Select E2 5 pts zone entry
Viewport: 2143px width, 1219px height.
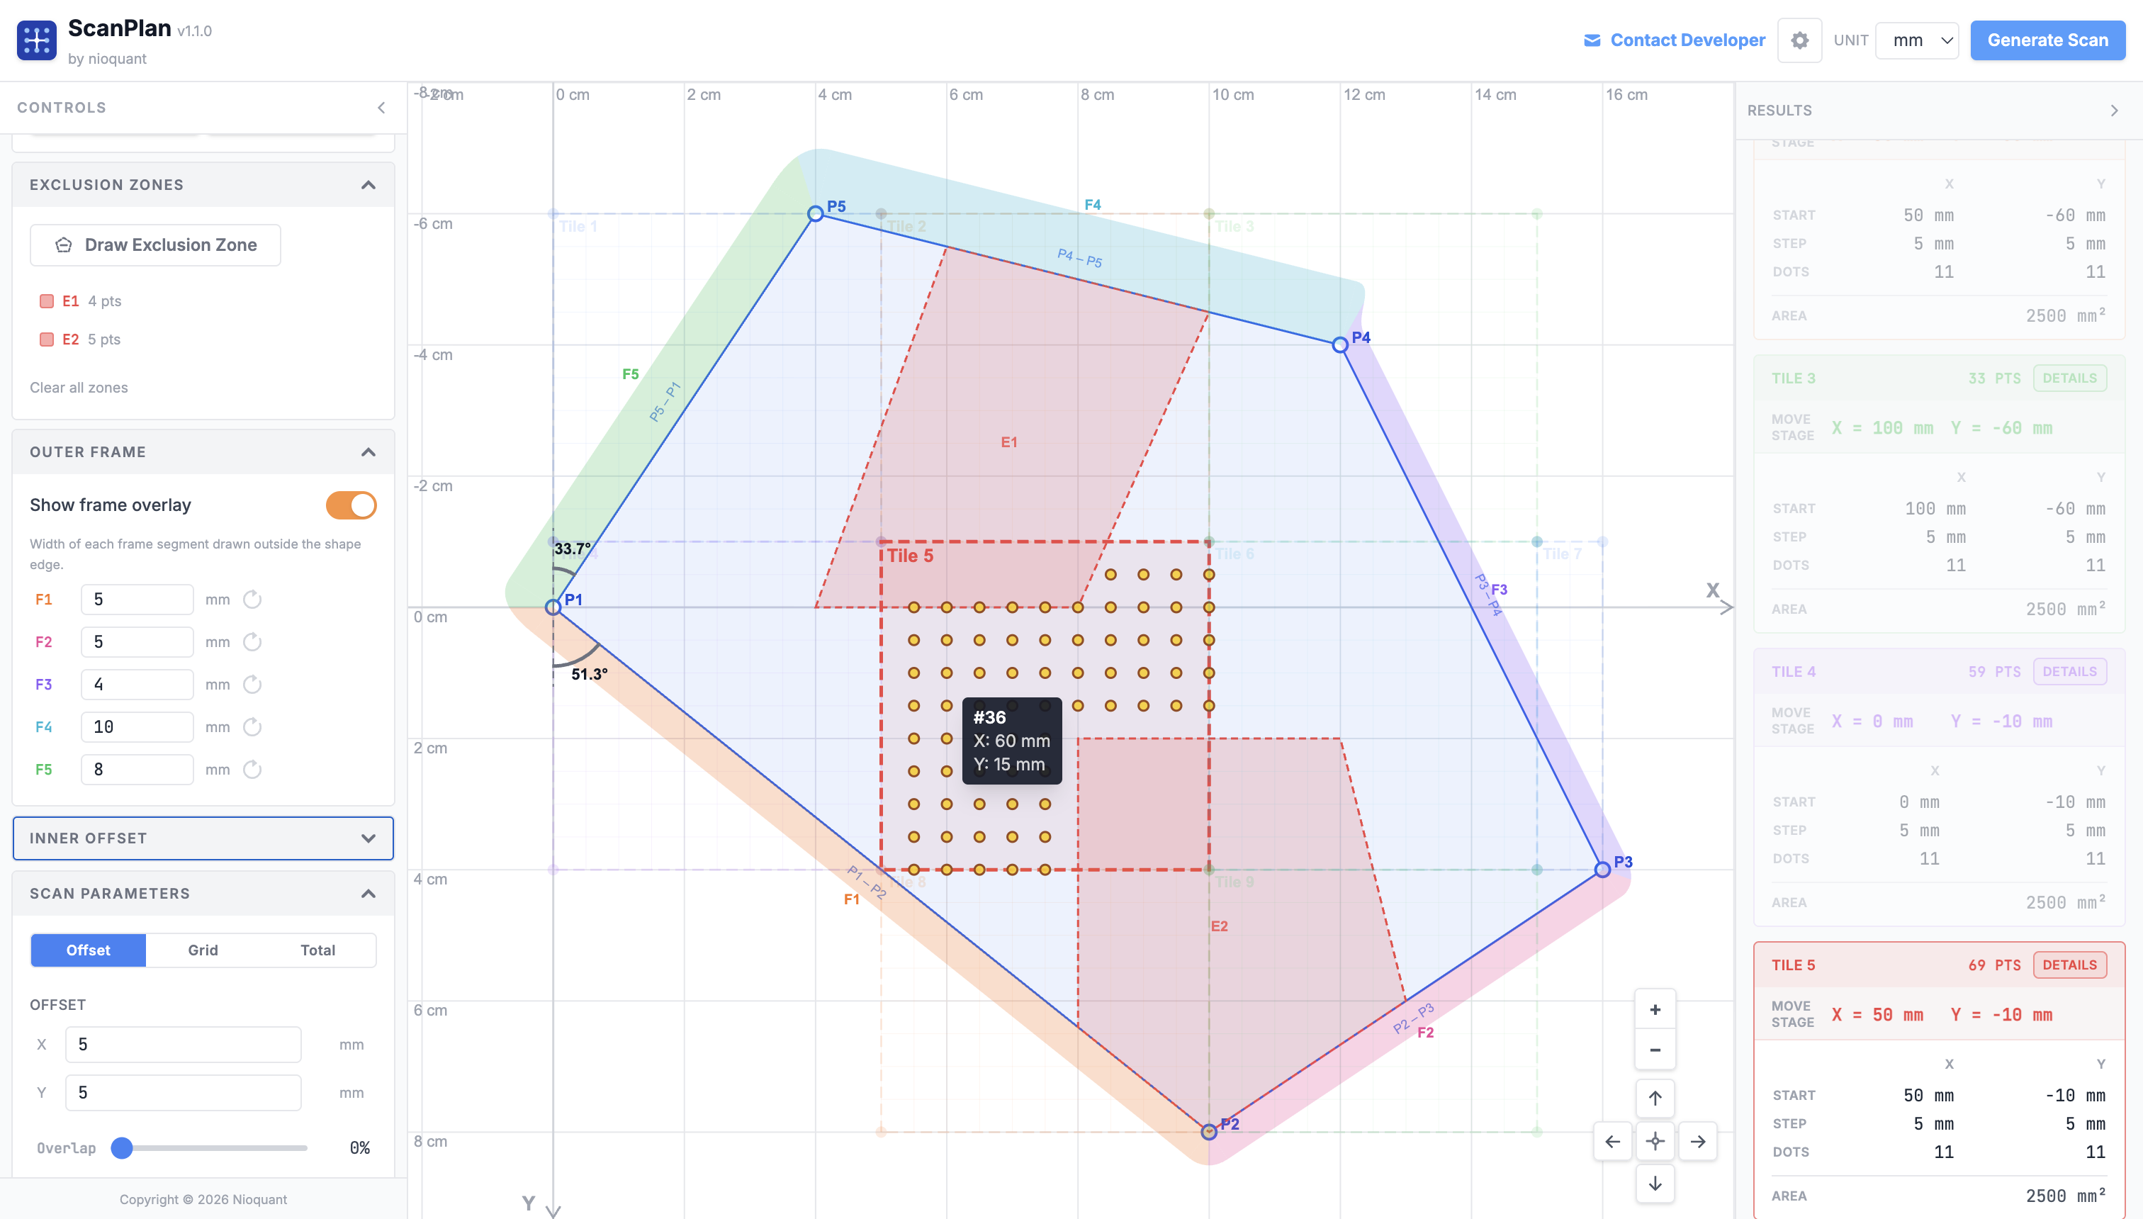80,340
